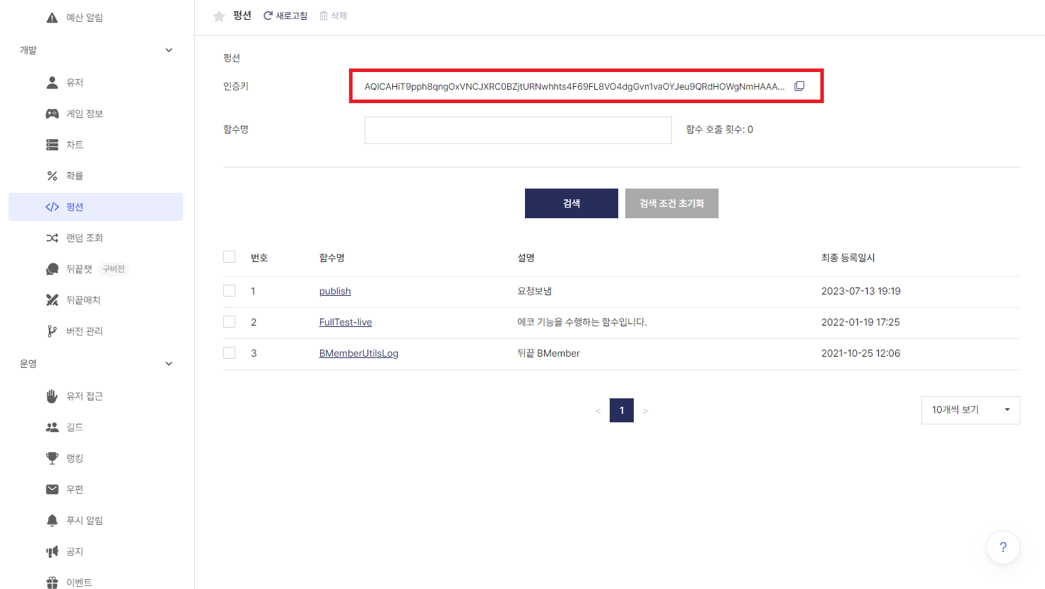Click the date 2023-07-13 19:19
The height and width of the screenshot is (589, 1045).
tap(861, 291)
